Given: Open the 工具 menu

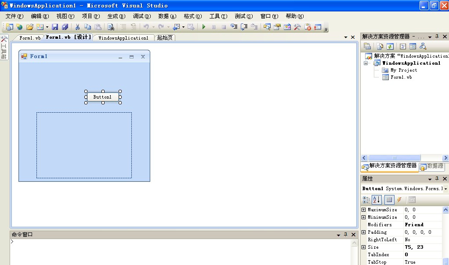Looking at the screenshot, I should 218,16.
